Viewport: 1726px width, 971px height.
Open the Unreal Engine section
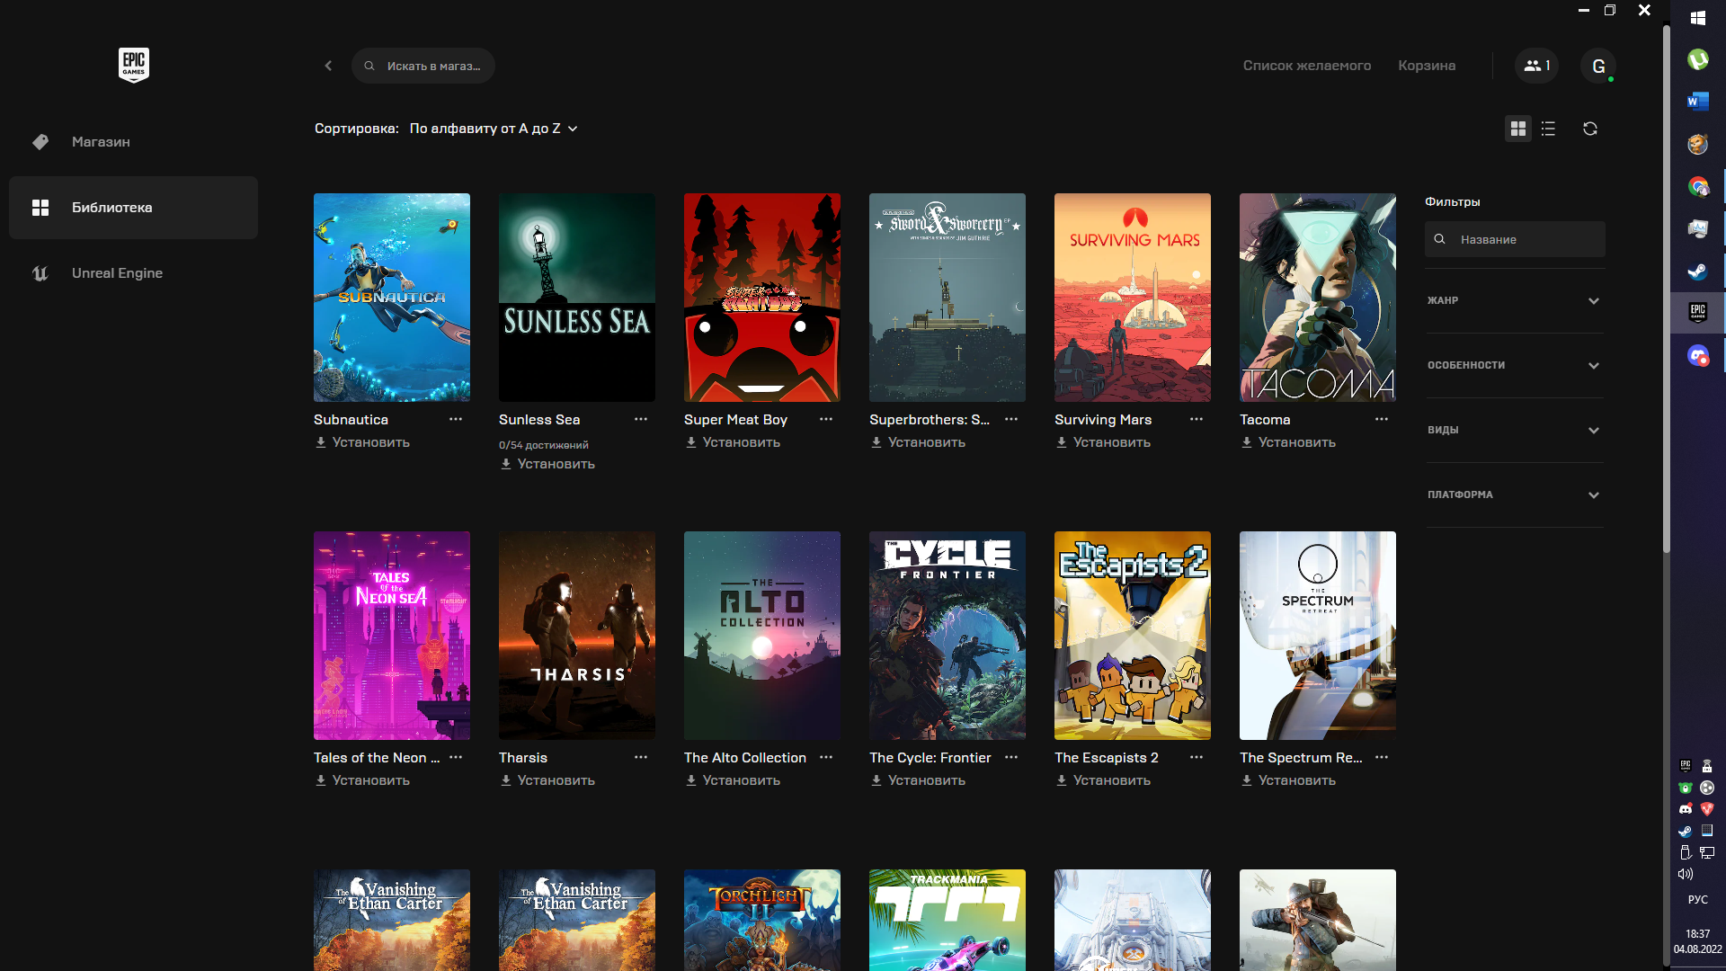click(x=133, y=273)
